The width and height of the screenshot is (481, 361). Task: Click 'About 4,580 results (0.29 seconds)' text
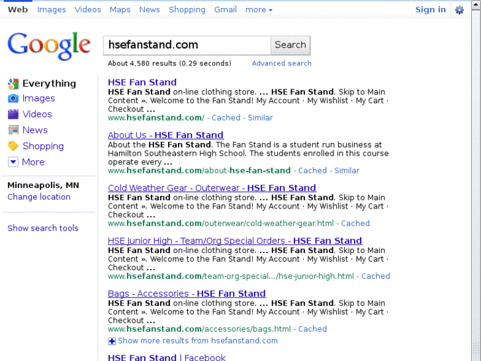[169, 64]
